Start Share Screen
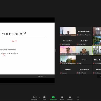Viewport: 101px width, 101px height. tap(53, 98)
